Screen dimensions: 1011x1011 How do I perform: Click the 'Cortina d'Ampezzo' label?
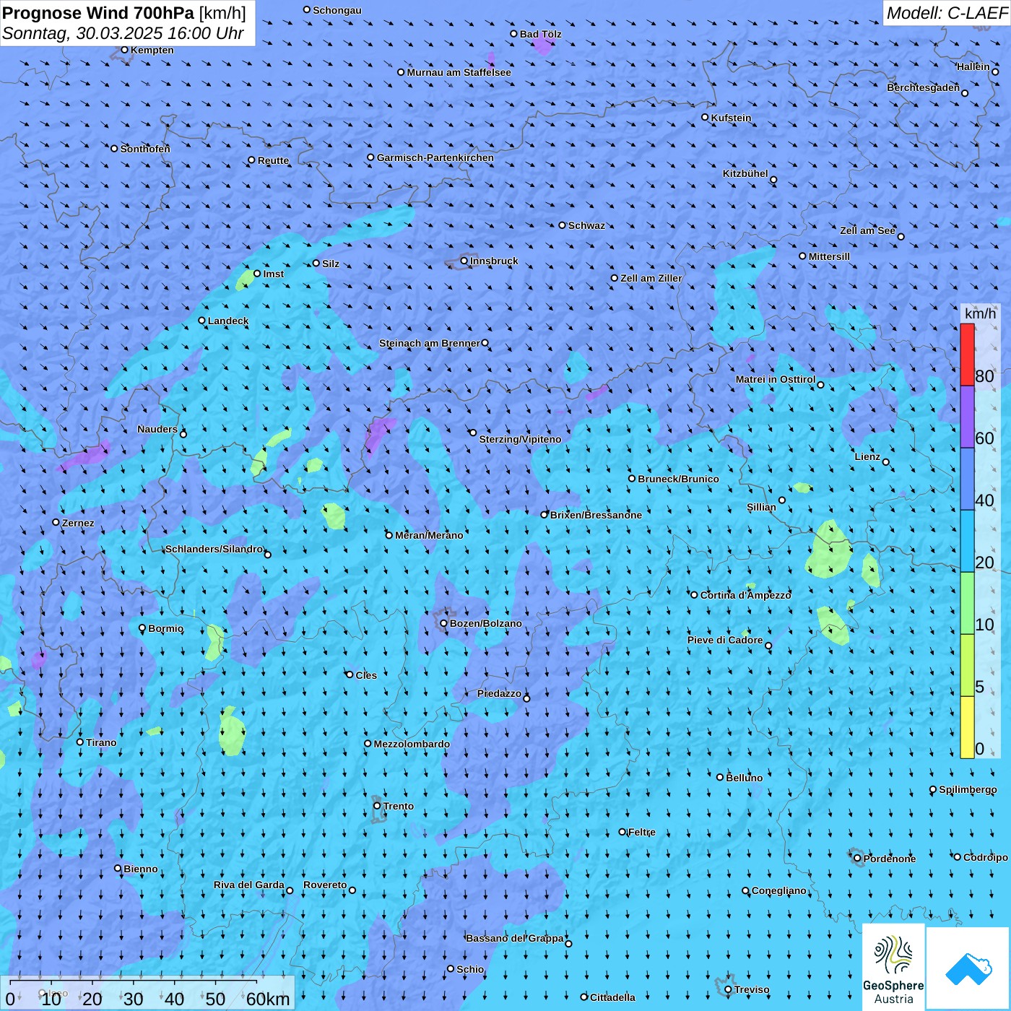(x=745, y=595)
